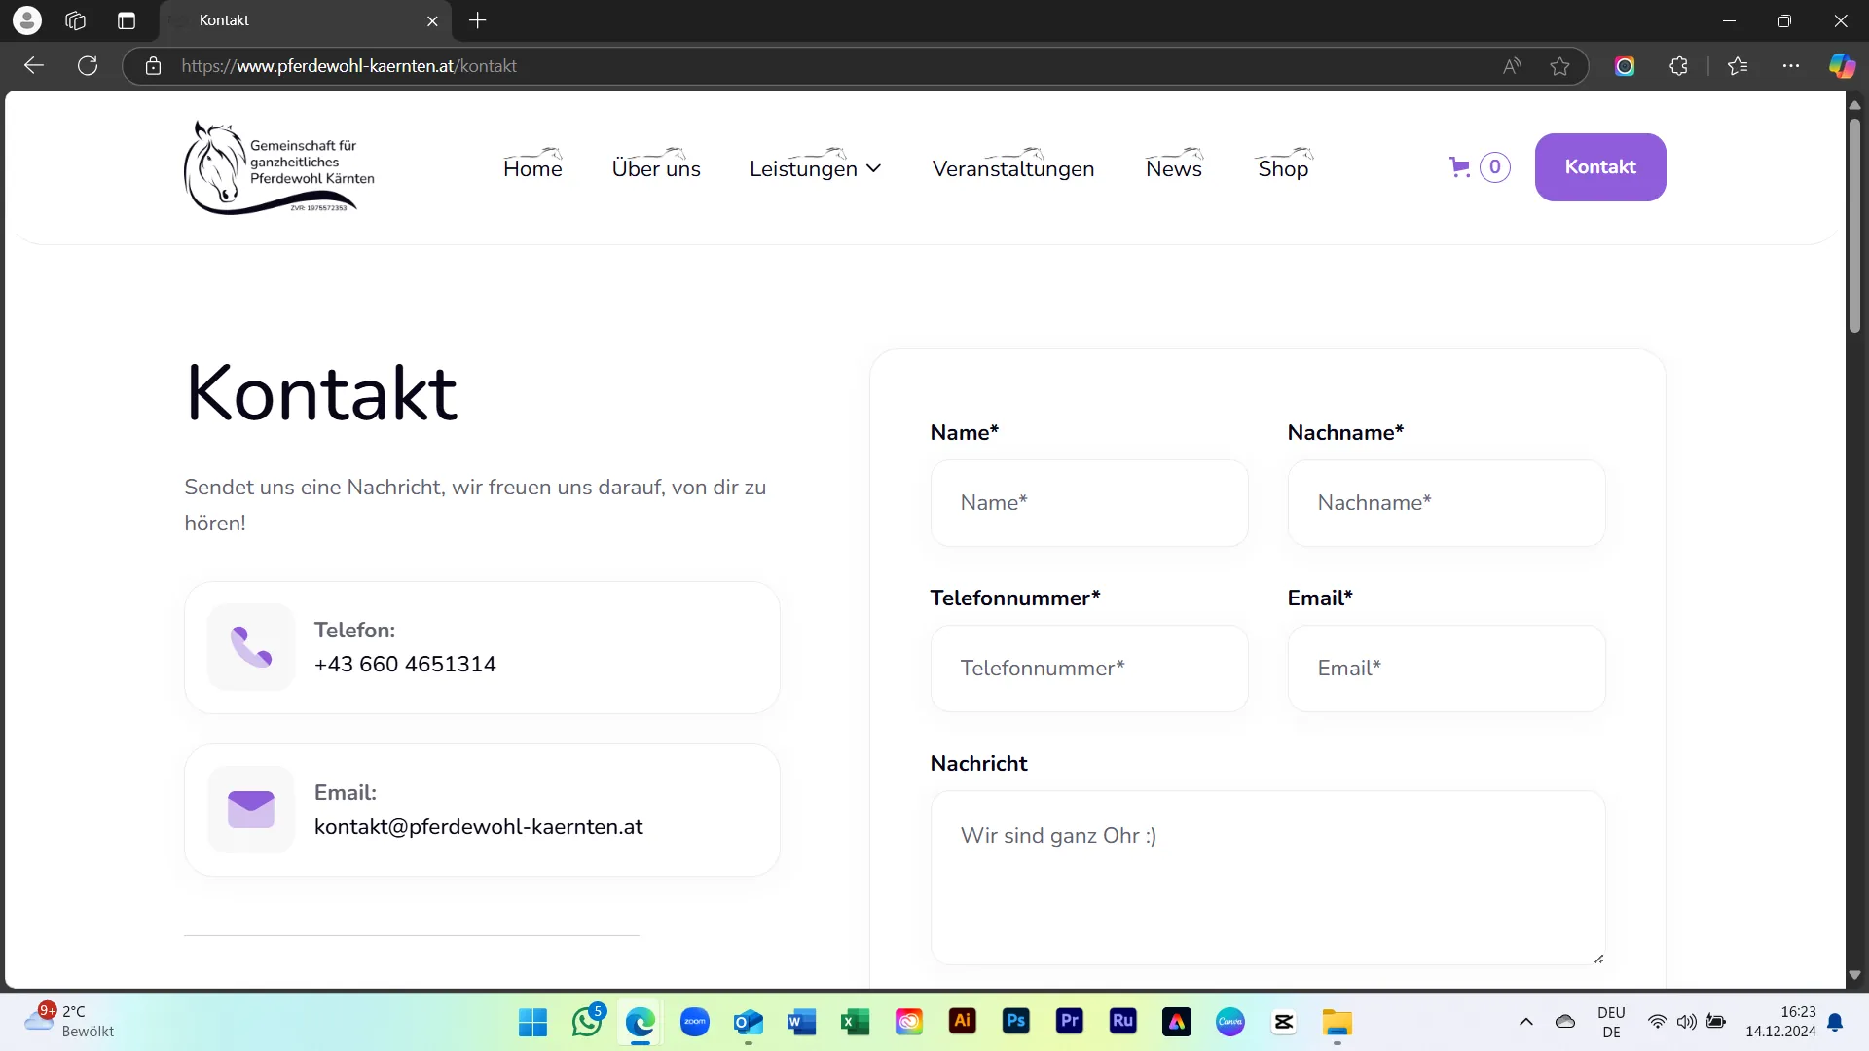The width and height of the screenshot is (1869, 1051).
Task: Open the Shop menu item
Action: [x=1283, y=168]
